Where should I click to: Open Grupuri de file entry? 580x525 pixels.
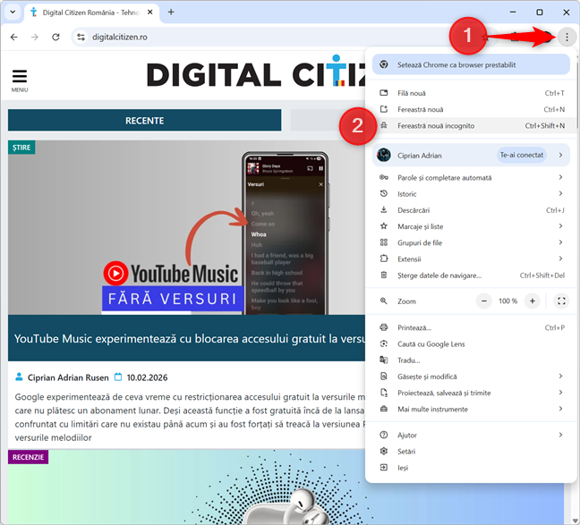click(x=471, y=242)
